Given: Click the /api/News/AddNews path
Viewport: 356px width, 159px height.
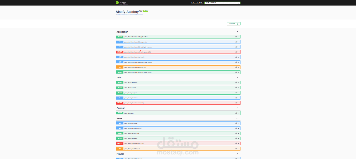Looking at the screenshot, I should tap(131, 138).
